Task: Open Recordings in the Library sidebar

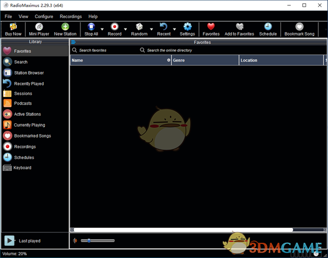Action: click(x=35, y=147)
